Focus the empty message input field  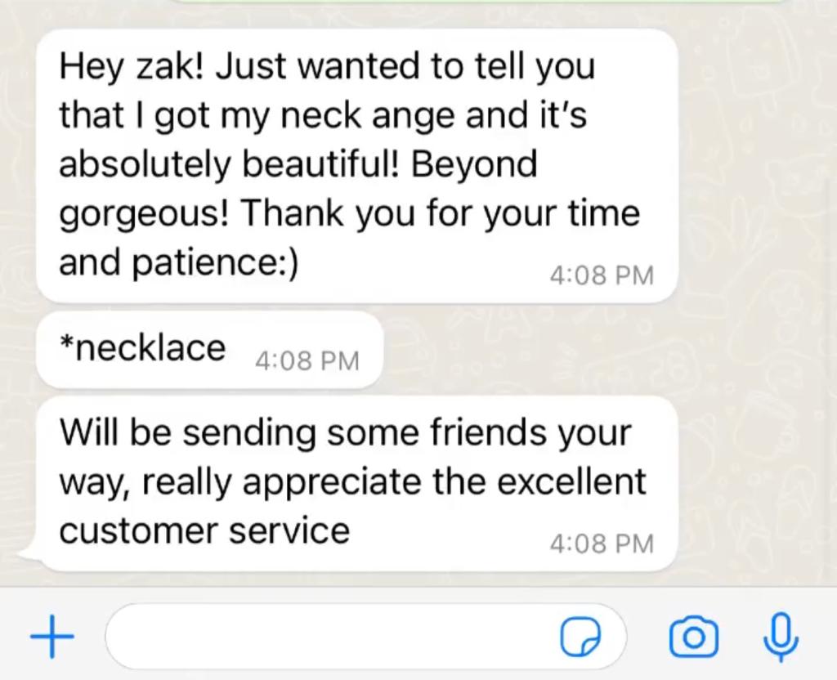pos(365,636)
